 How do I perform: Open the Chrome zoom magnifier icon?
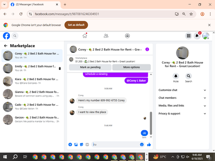click(x=184, y=14)
